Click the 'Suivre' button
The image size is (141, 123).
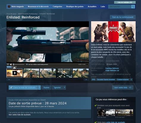(46, 87)
